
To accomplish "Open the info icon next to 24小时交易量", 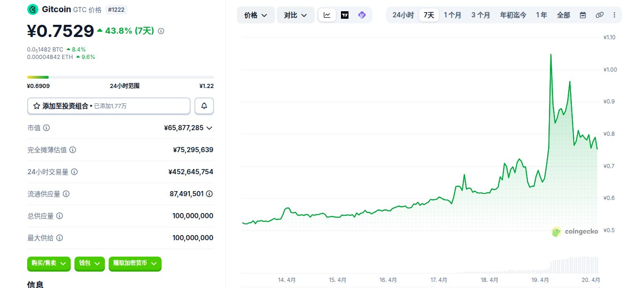I will (x=74, y=172).
